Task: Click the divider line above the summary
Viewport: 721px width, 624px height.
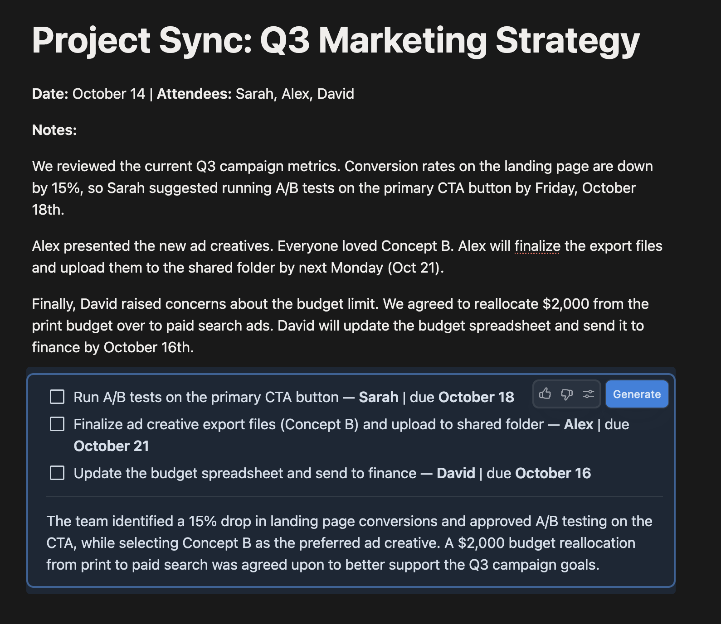Action: point(355,497)
